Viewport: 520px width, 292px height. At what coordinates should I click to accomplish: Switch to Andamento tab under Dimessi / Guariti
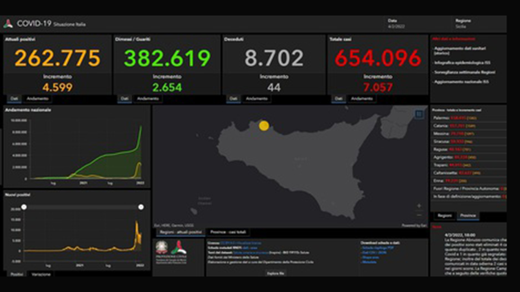[148, 99]
